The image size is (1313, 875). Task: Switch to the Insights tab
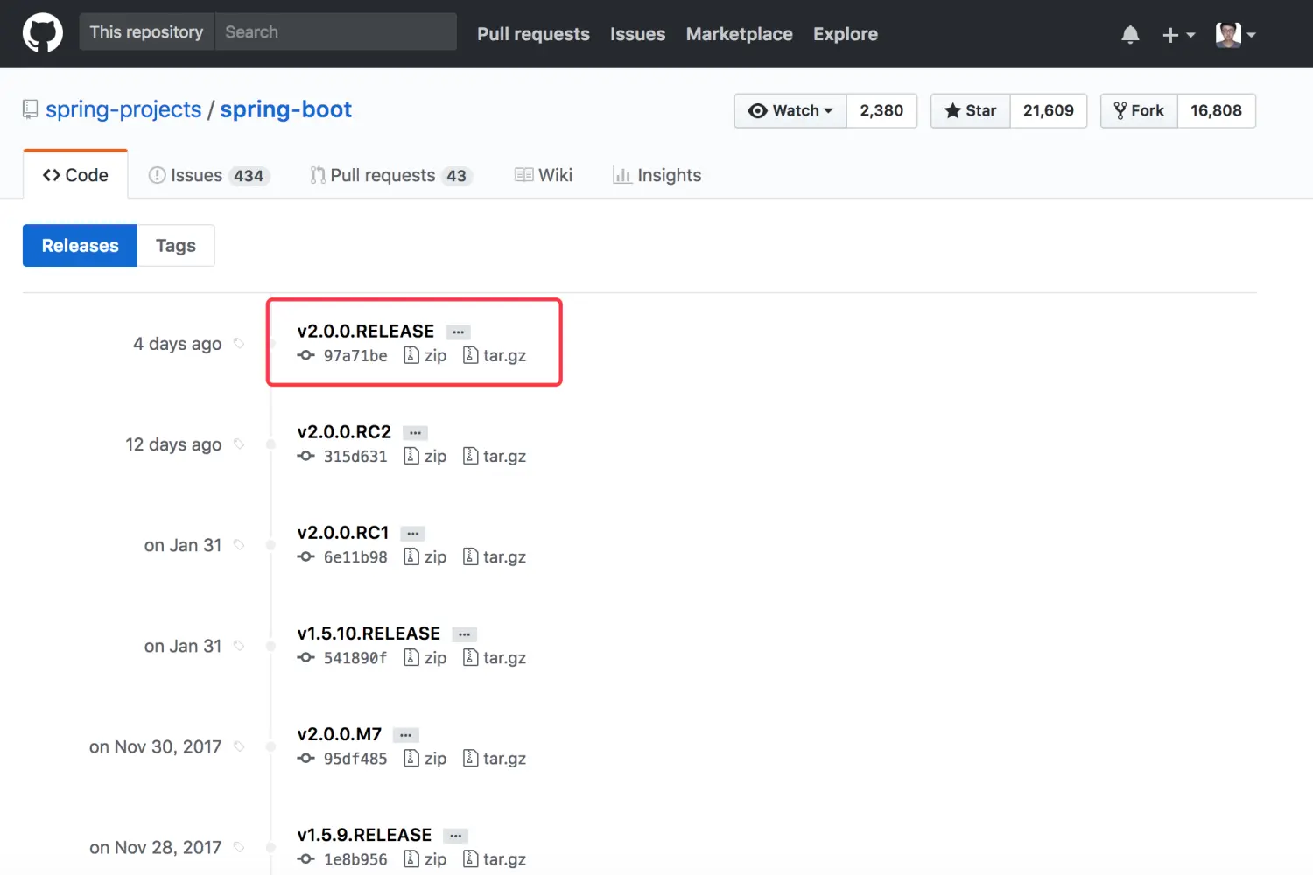pos(656,175)
